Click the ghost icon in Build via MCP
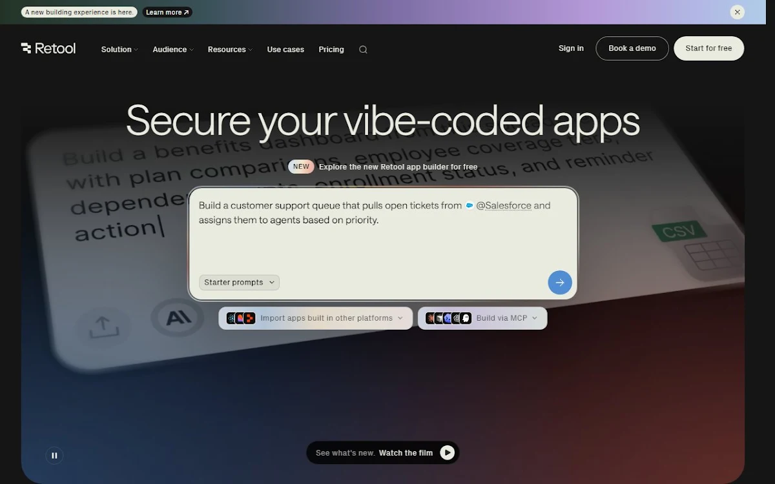 [x=466, y=318]
